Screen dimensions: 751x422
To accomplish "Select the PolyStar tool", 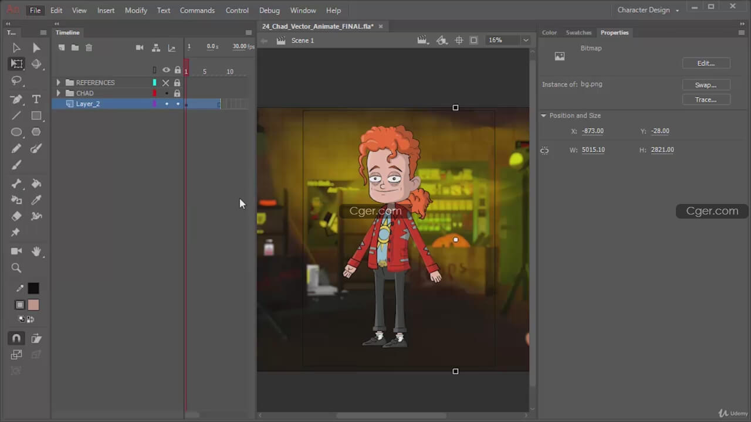I will click(36, 132).
